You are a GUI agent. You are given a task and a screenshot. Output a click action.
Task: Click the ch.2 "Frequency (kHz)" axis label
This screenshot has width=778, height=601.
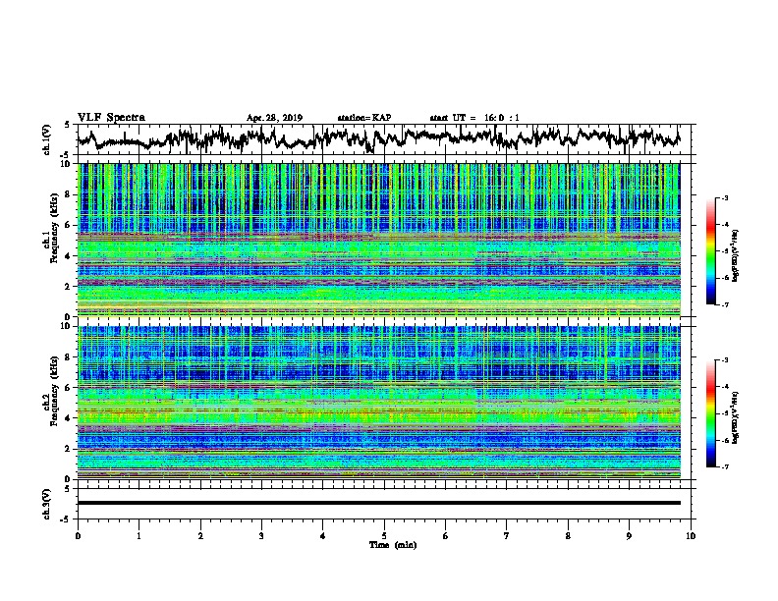click(54, 391)
